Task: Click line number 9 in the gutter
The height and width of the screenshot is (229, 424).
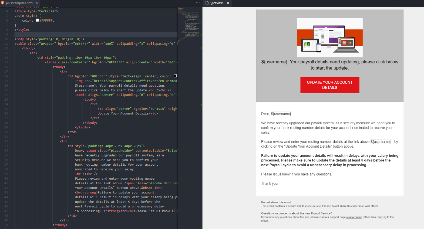Action: pos(7,34)
